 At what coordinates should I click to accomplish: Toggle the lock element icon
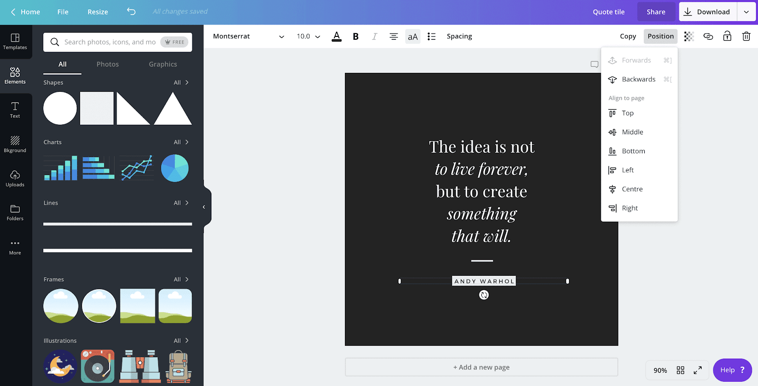727,36
